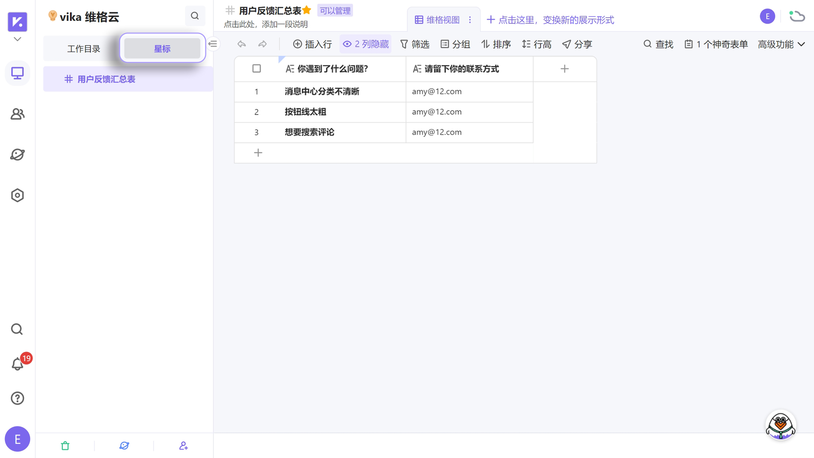Viewport: 814px width, 458px height.
Task: Unstar the 用户反馈汇总表 gold star
Action: [307, 10]
